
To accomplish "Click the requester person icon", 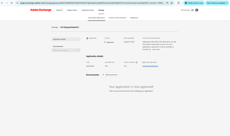I will pyautogui.click(x=87, y=38).
